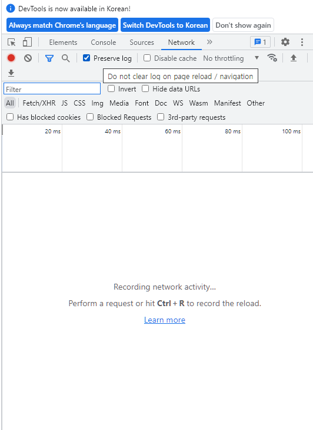Toggle the device toolbar icon
The height and width of the screenshot is (430, 313).
pyautogui.click(x=27, y=42)
